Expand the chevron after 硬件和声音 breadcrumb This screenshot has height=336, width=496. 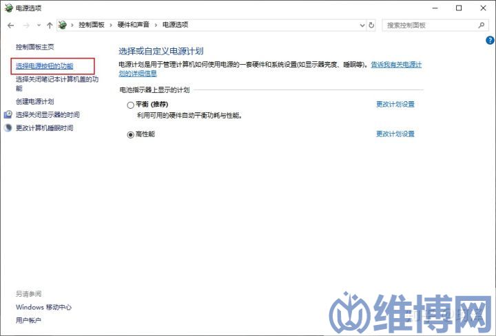[x=156, y=25]
